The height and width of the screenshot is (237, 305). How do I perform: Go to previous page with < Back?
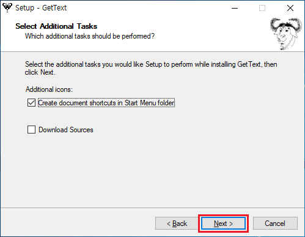click(177, 224)
